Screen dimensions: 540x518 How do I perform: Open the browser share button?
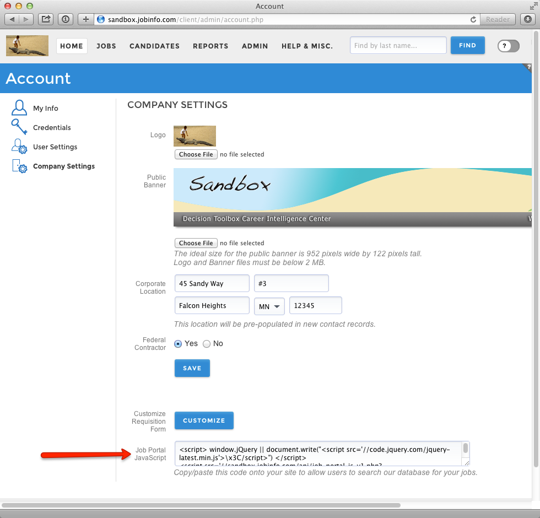(46, 19)
